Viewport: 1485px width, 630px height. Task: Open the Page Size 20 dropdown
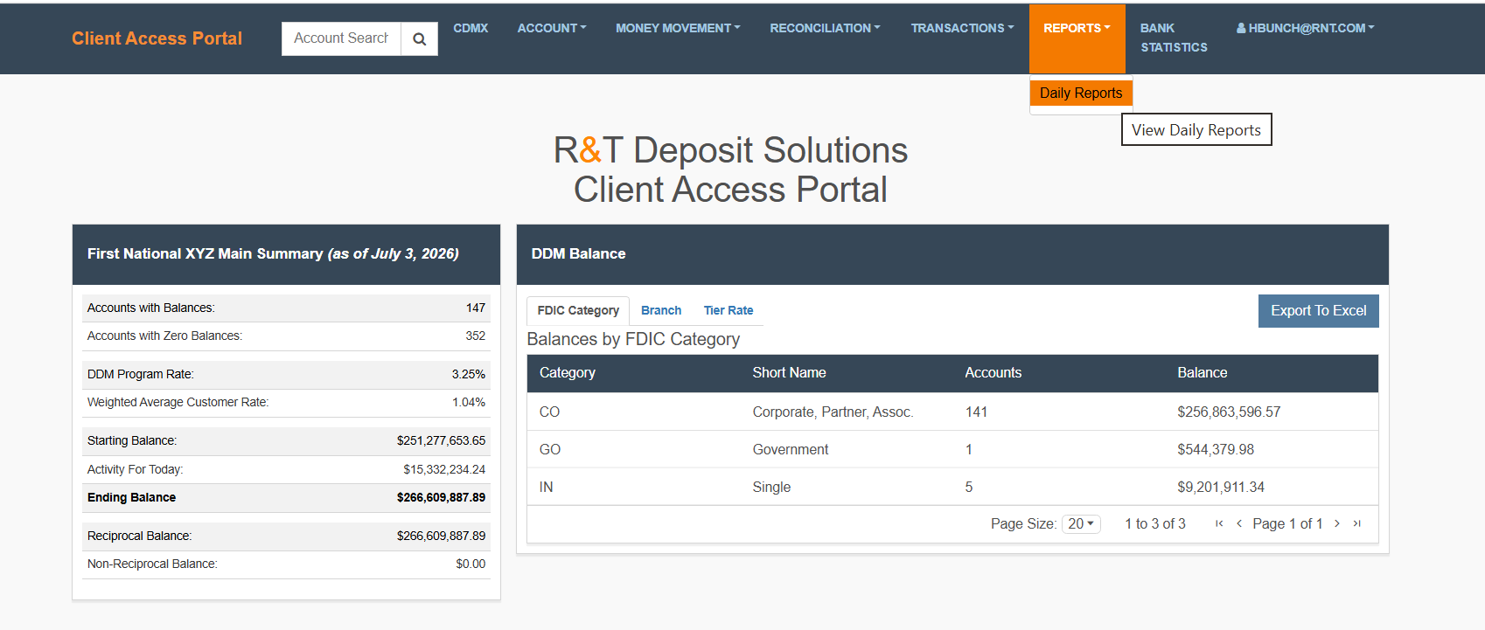[x=1081, y=523]
